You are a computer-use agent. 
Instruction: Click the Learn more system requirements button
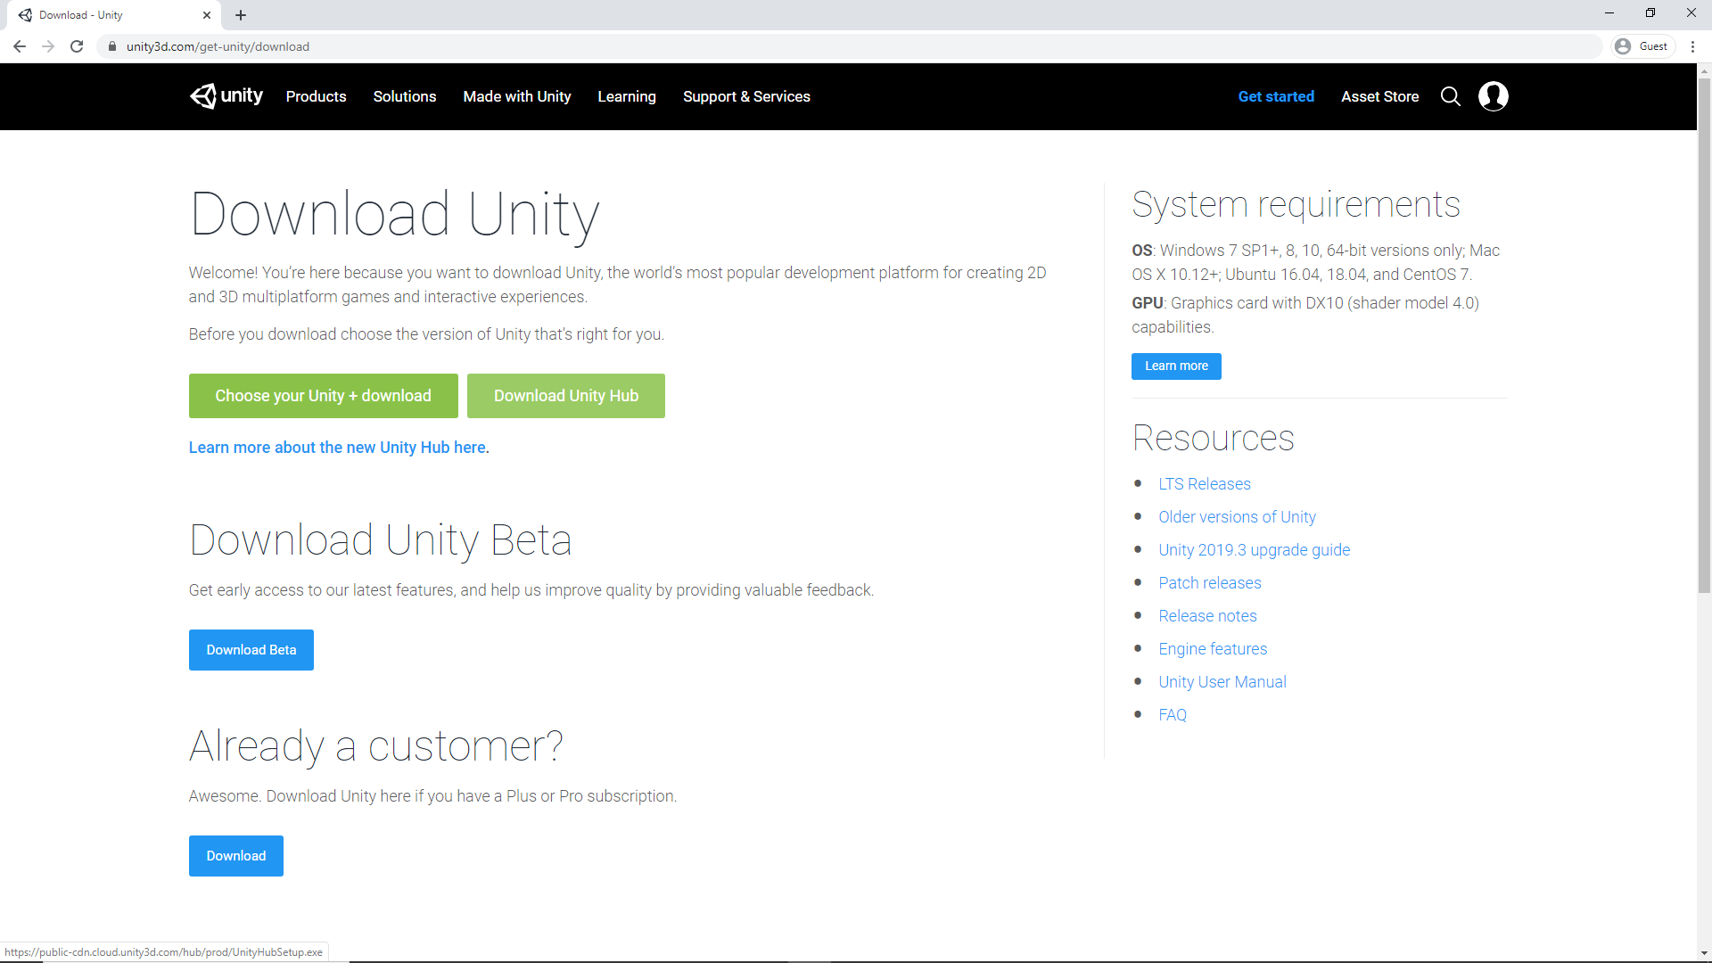coord(1176,366)
